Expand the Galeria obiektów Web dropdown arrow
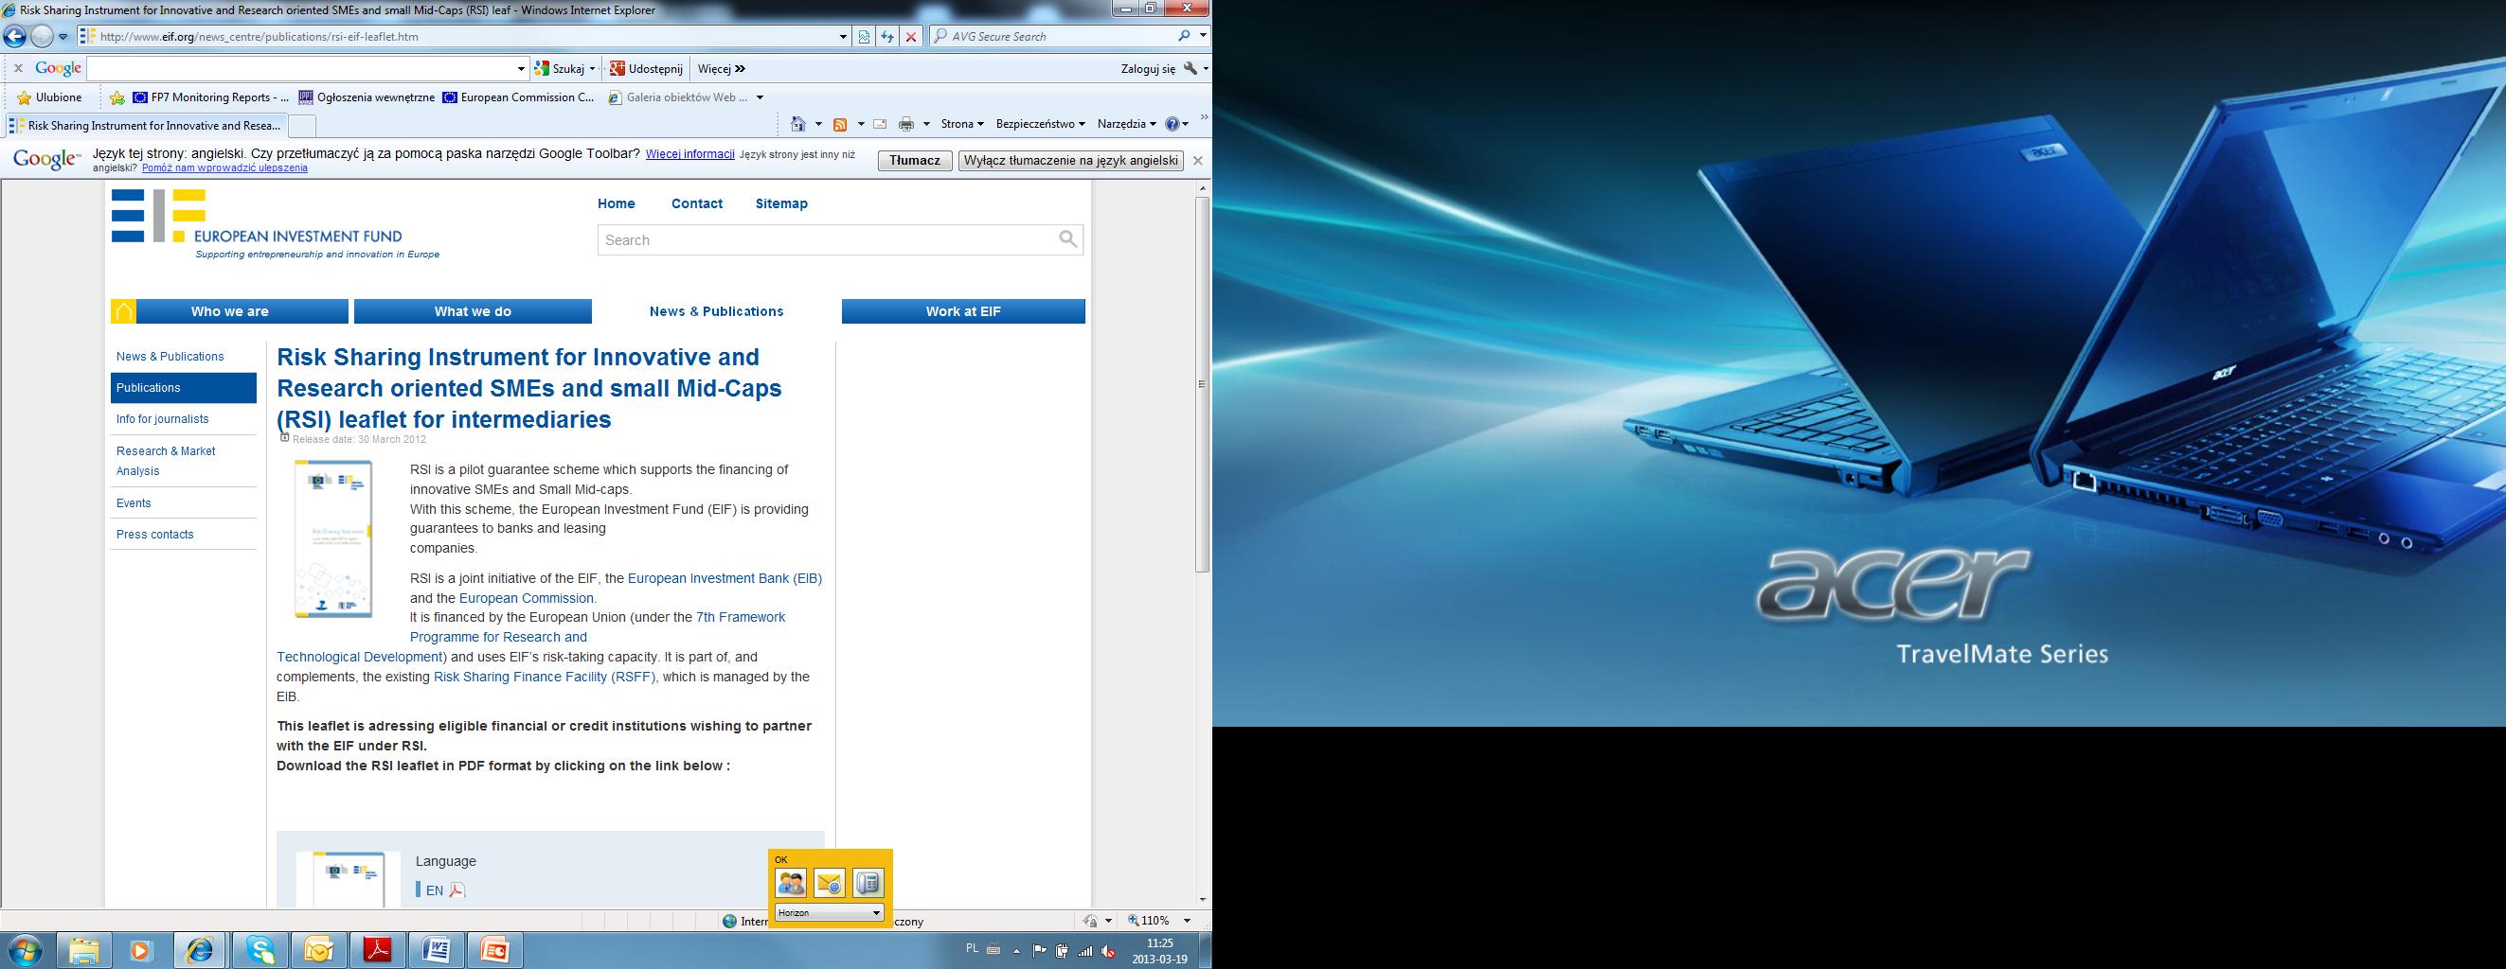Screen dimensions: 2506x969 [760, 97]
